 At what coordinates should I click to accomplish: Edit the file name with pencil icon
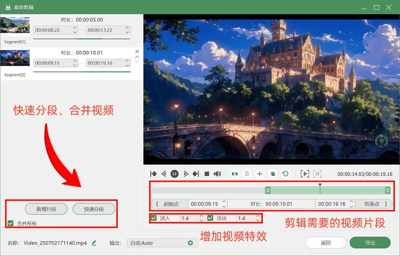click(94, 243)
